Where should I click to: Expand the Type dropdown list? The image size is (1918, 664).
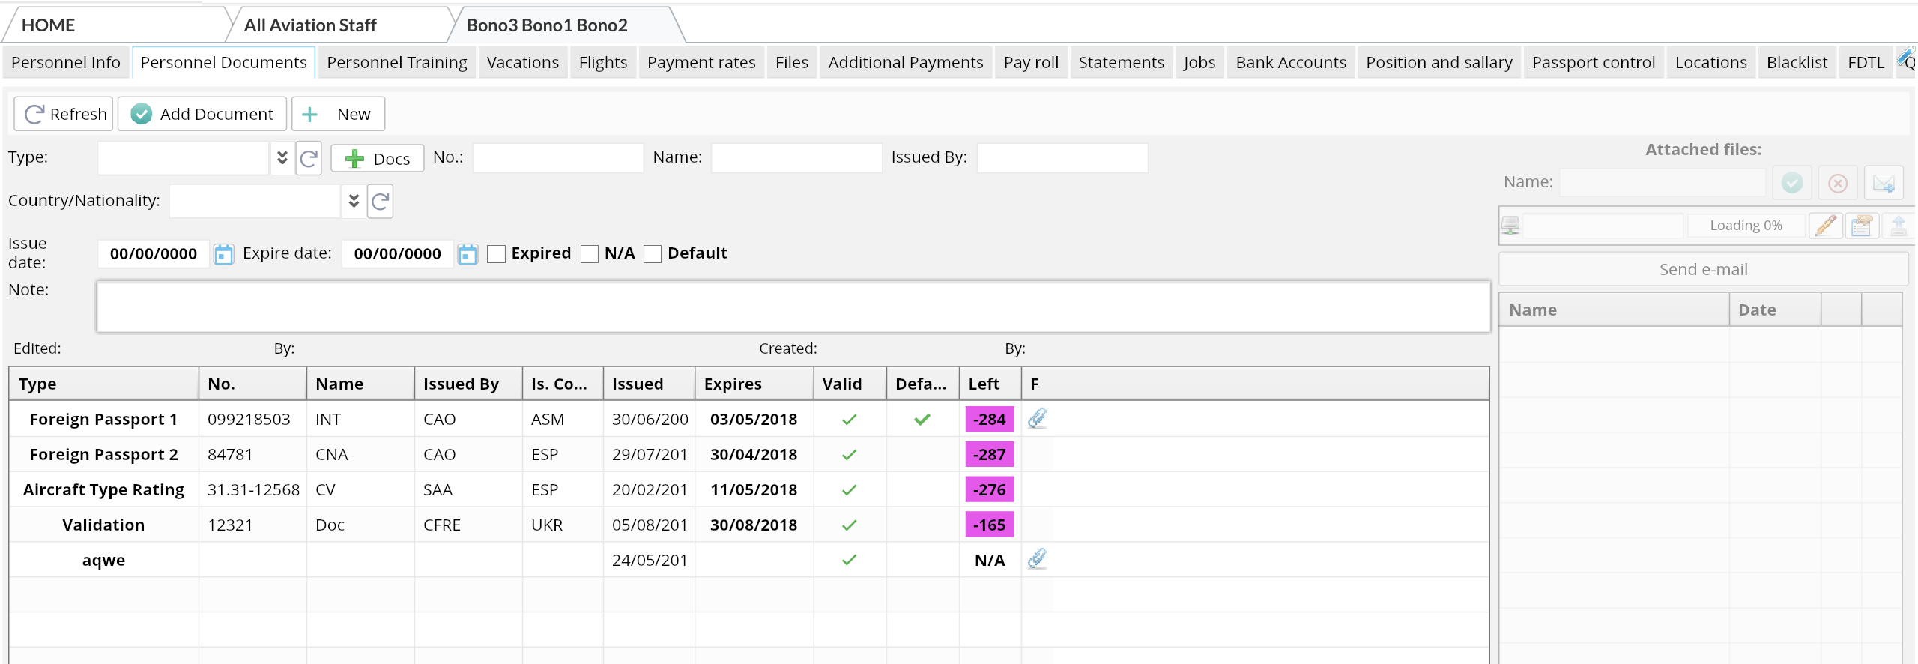tap(282, 158)
